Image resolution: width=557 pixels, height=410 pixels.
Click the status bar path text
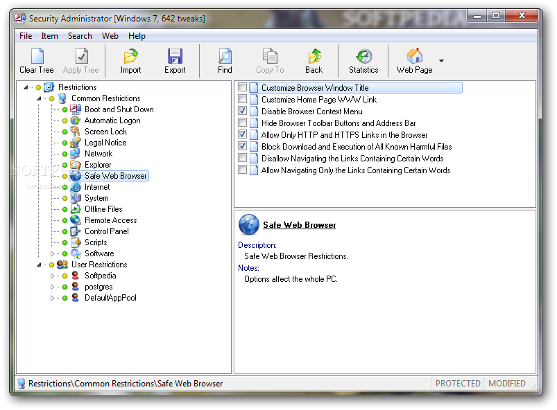(x=126, y=384)
